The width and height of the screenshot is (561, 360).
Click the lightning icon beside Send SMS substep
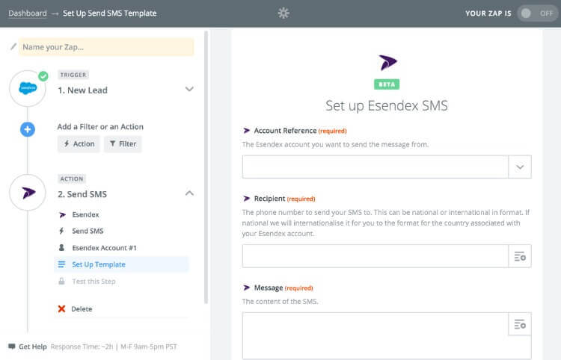coord(61,231)
